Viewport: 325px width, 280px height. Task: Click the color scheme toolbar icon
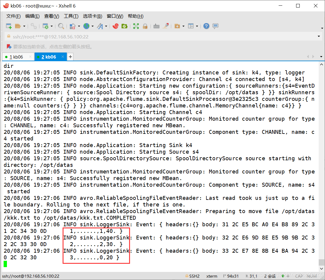[x=72, y=26]
